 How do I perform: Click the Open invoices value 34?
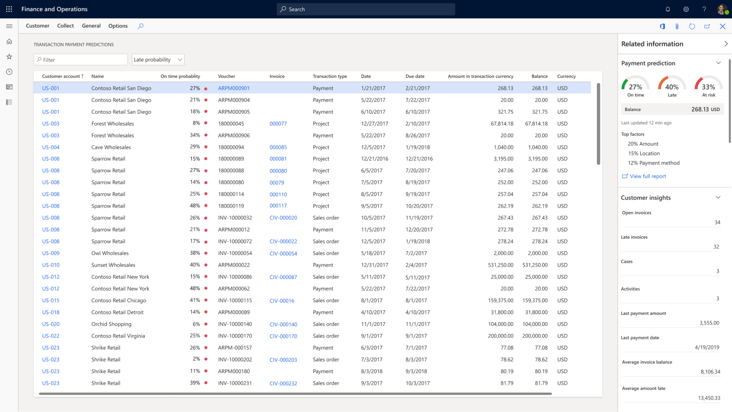[717, 222]
